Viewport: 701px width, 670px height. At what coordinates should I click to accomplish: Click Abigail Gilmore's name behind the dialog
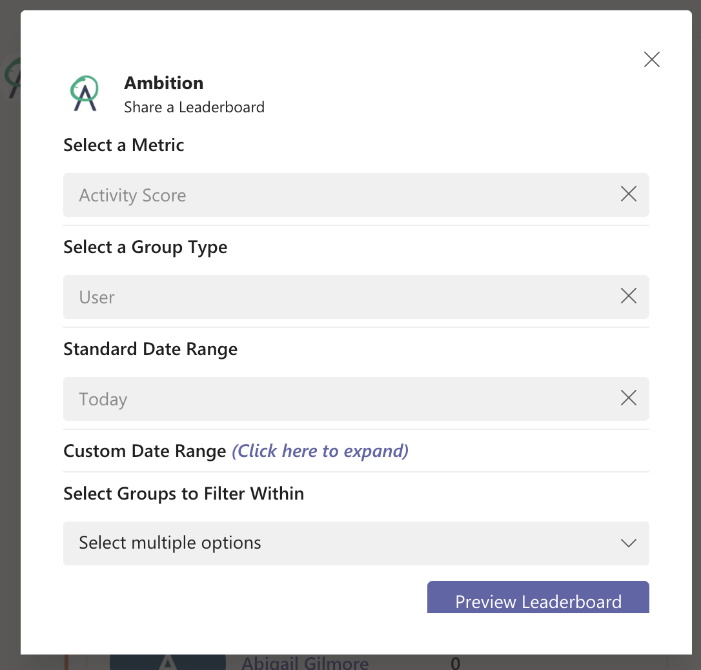click(x=305, y=662)
